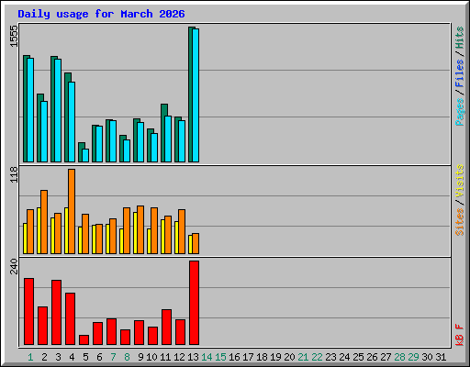Click the KB F legend label
470x367 pixels.
click(x=459, y=335)
